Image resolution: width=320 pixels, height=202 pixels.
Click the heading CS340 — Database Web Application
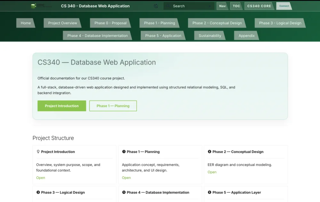tap(97, 62)
